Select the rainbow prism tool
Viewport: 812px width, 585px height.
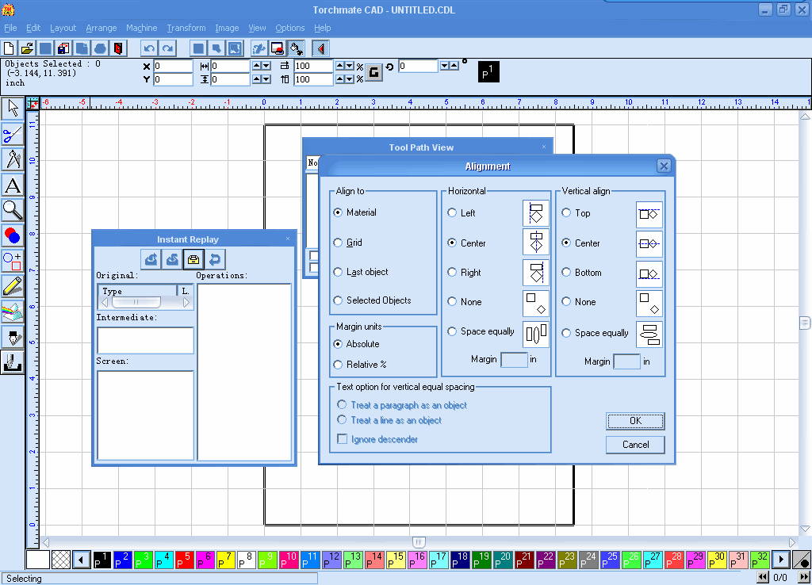pyautogui.click(x=13, y=312)
